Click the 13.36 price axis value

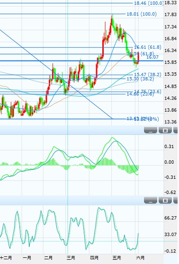tap(170, 122)
